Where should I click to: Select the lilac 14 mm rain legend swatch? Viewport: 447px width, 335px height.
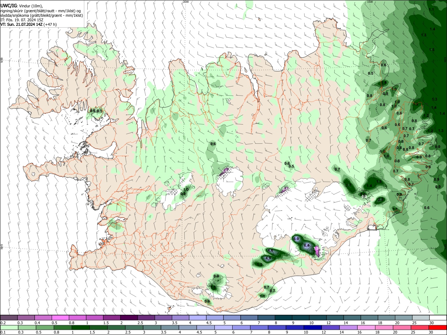tap(348, 327)
